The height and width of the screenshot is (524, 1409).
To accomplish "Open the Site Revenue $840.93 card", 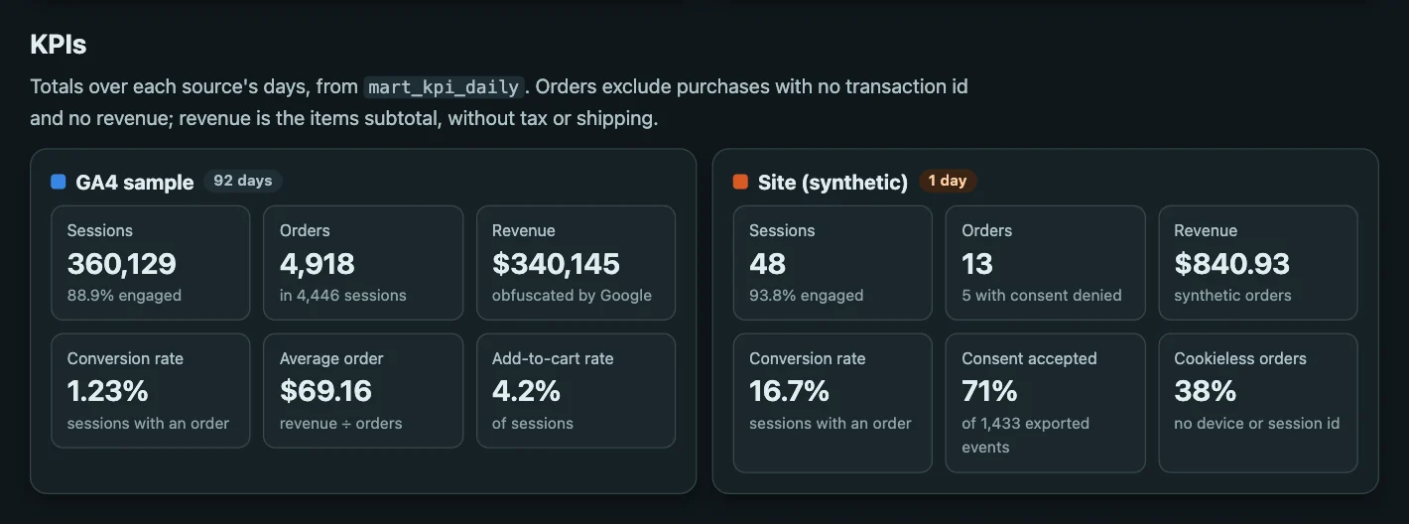I will pyautogui.click(x=1258, y=263).
